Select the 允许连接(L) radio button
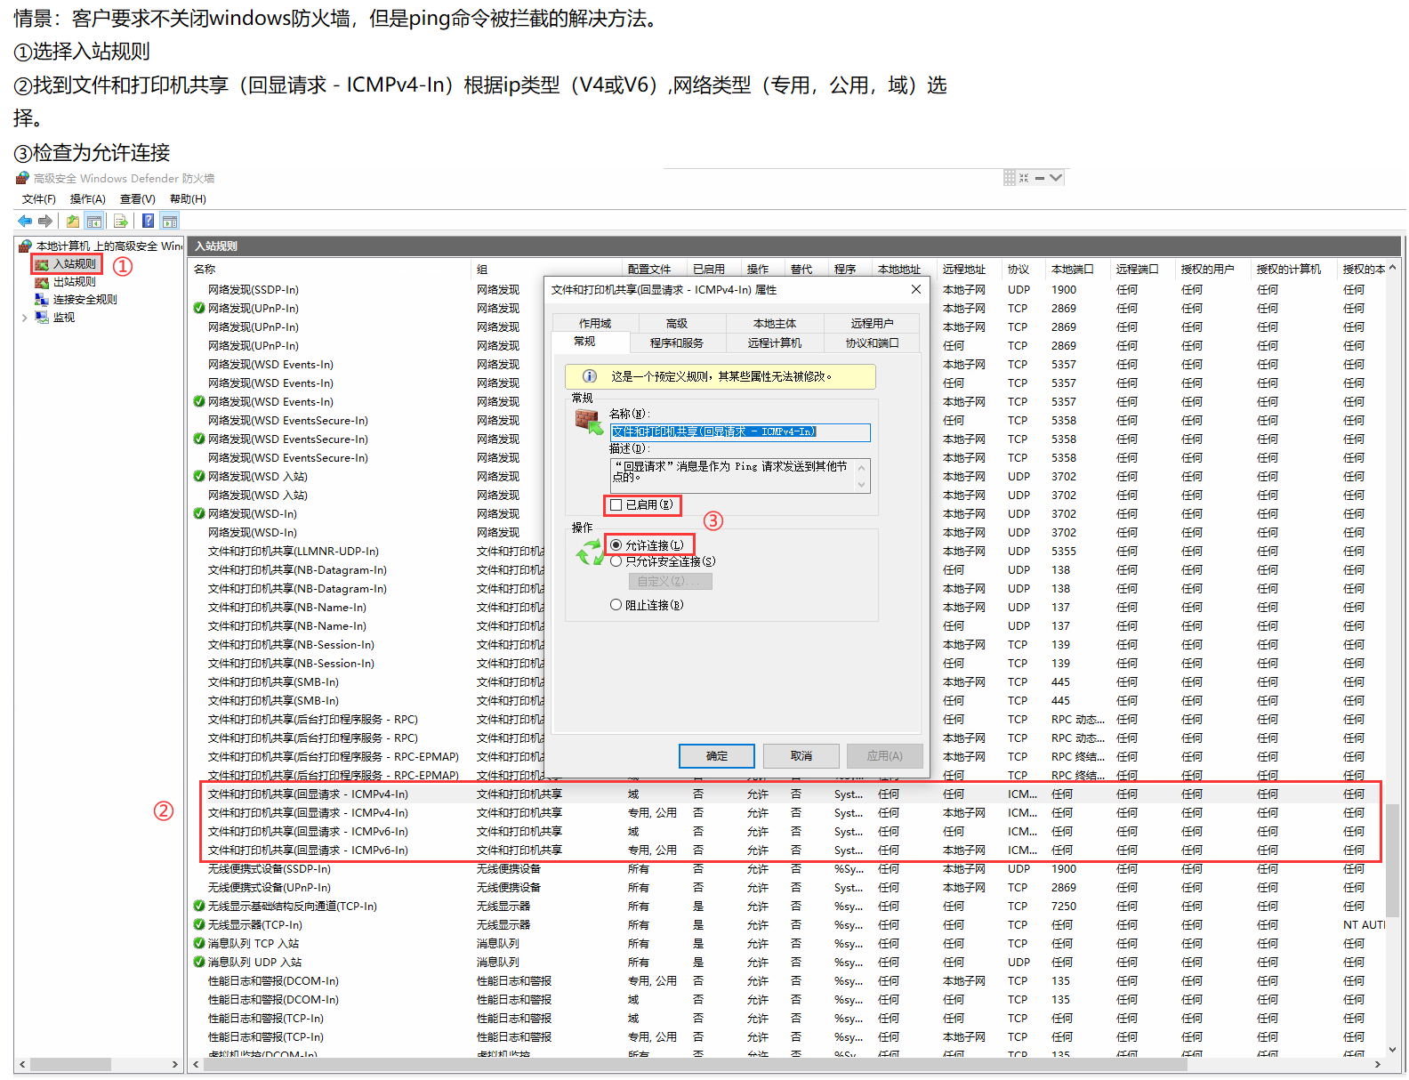Screen dimensions: 1409x1080 (616, 545)
